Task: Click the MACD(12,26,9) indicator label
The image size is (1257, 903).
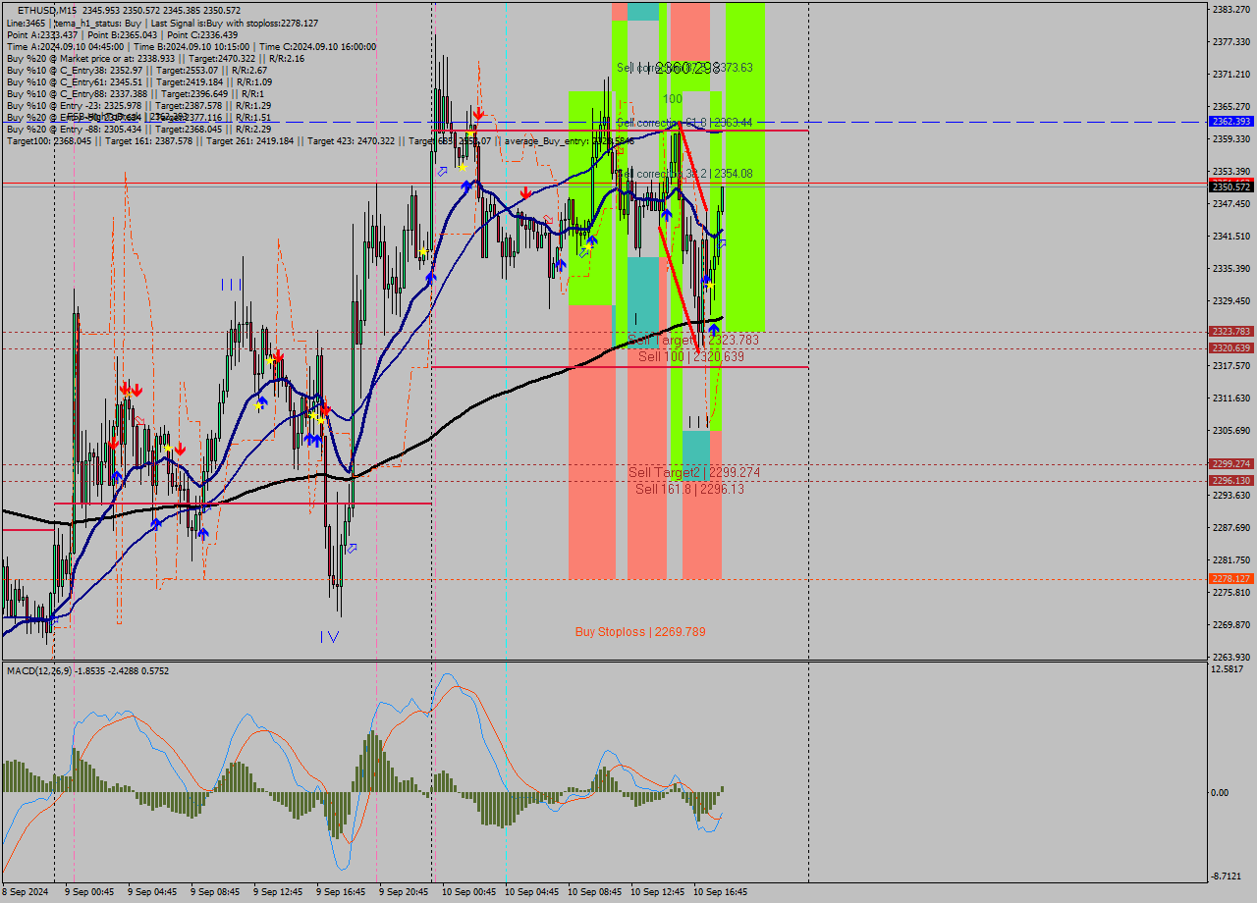Action: pyautogui.click(x=47, y=670)
